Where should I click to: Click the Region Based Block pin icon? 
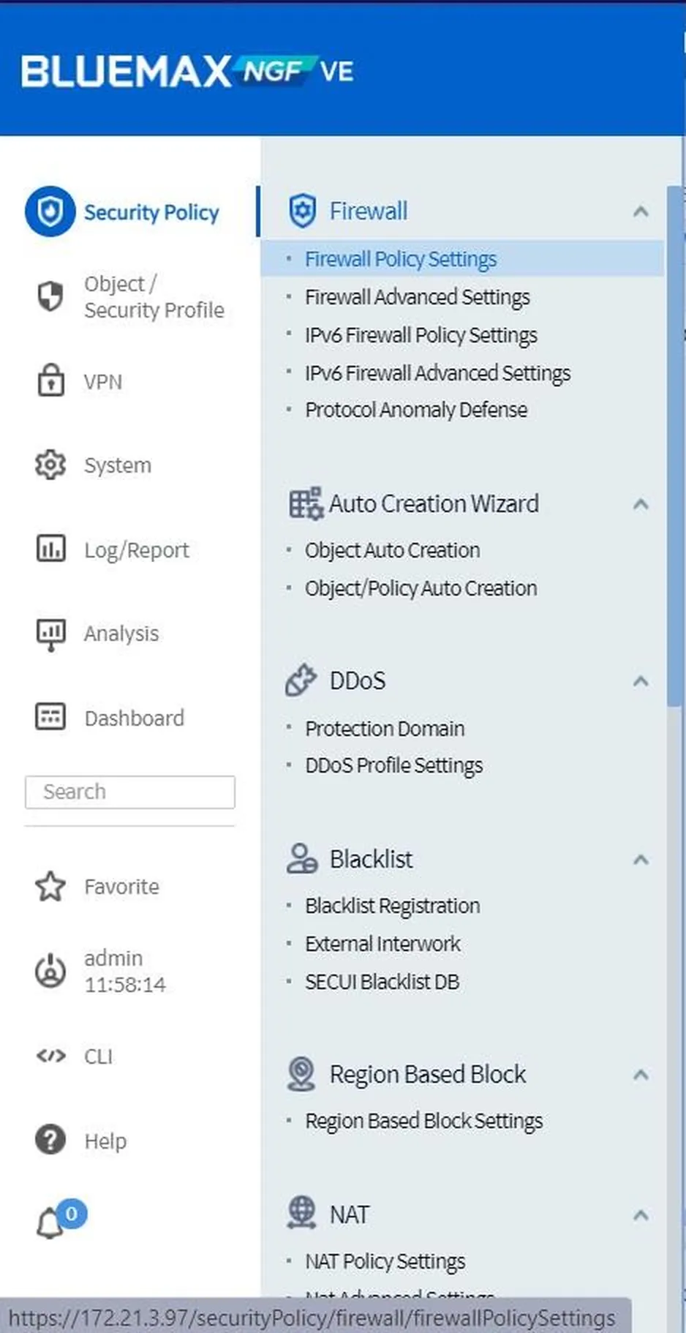(301, 1074)
